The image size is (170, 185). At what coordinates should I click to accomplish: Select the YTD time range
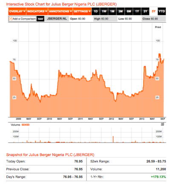tap(162, 11)
